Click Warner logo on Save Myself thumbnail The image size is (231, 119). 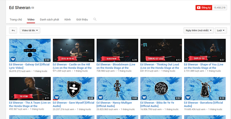(56, 97)
